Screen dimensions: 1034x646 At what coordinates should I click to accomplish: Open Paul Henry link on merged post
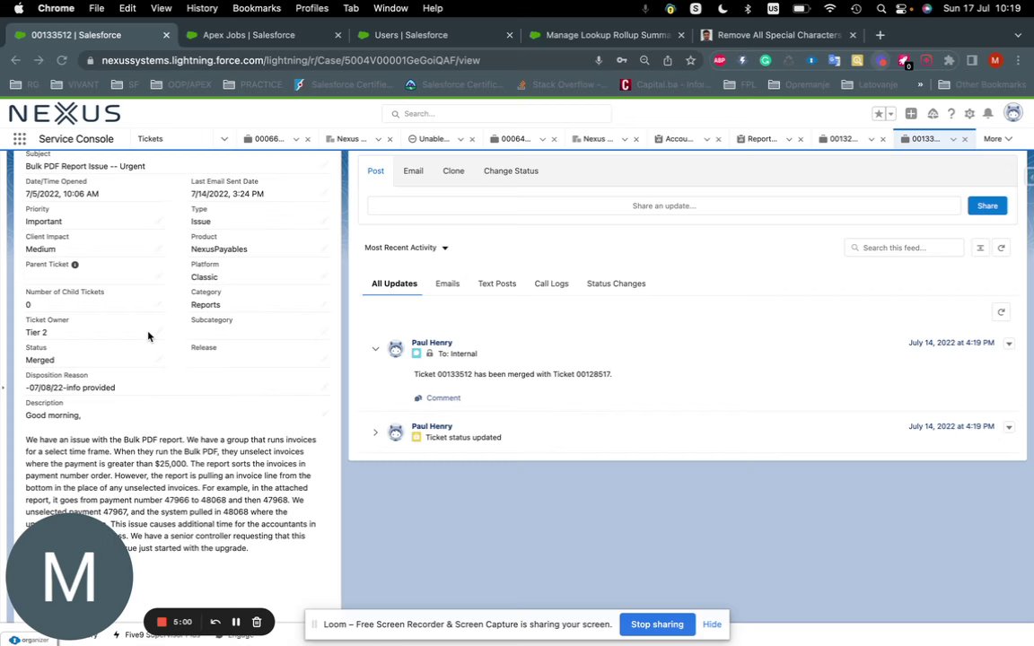coord(432,343)
